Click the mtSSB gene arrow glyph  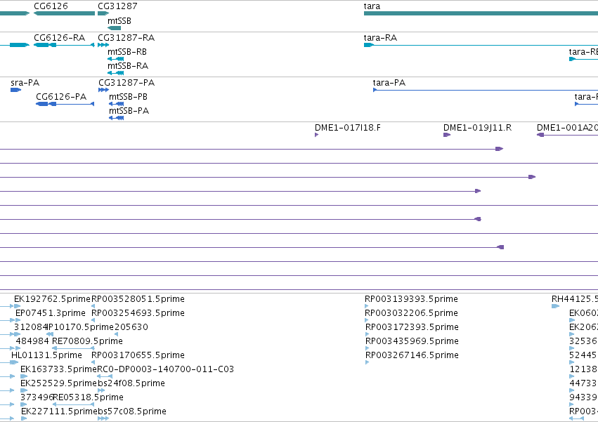tap(114, 28)
